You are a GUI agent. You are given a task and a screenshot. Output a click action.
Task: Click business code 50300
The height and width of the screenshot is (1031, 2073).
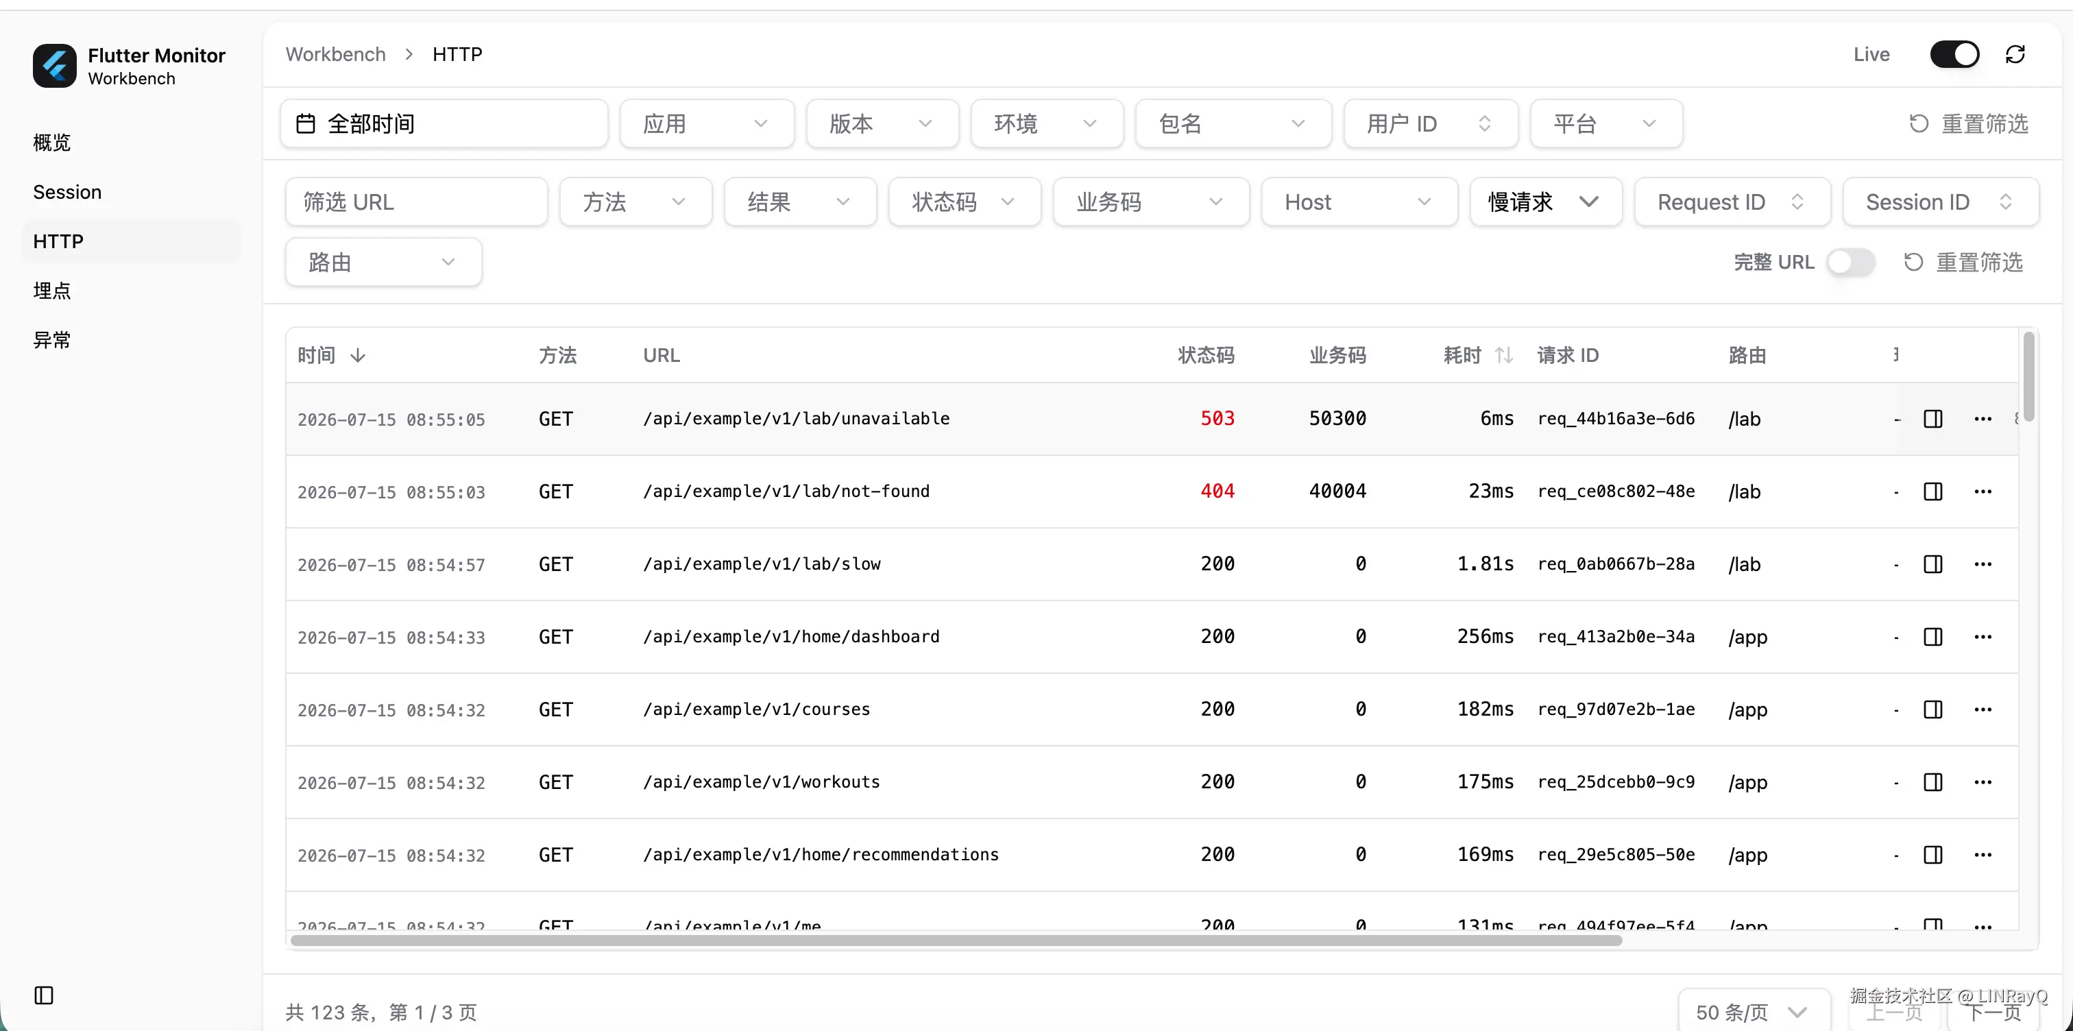pyautogui.click(x=1337, y=419)
